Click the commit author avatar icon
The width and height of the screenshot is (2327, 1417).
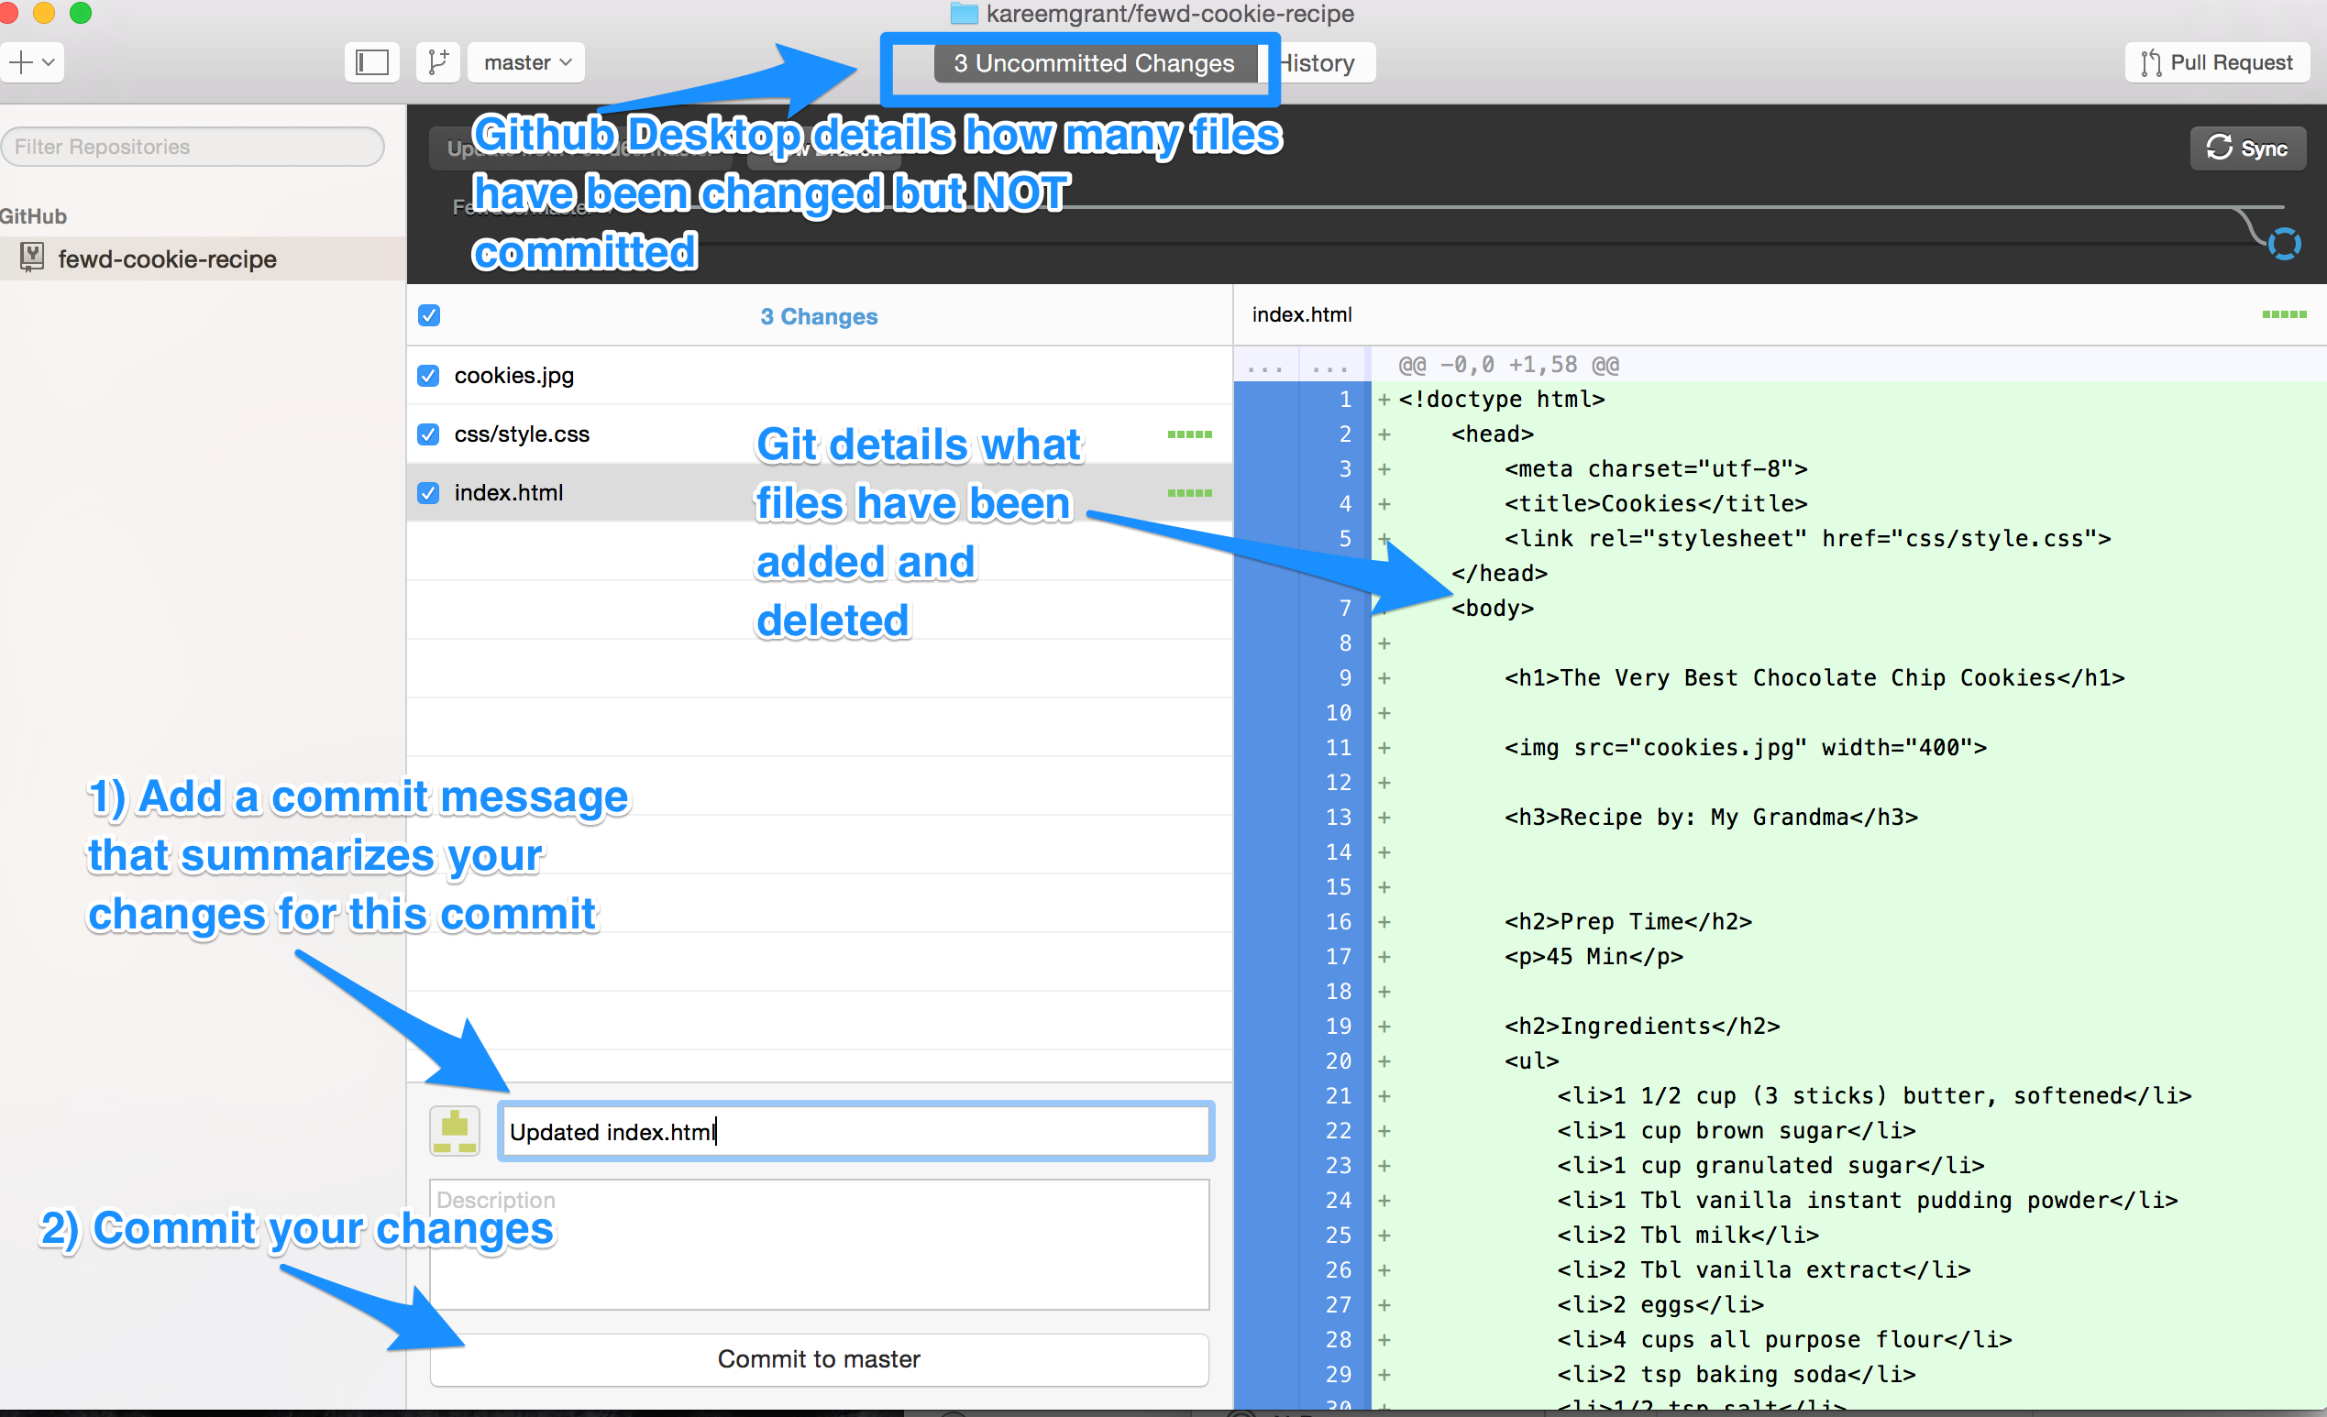click(455, 1131)
